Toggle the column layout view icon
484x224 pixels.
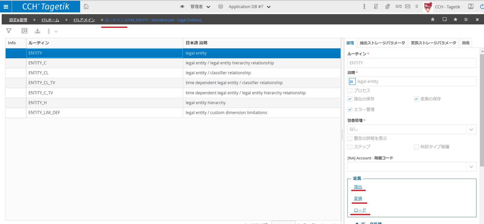click(24, 31)
